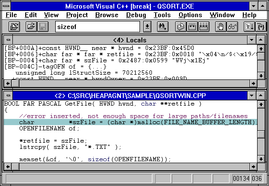Click the binoculars Find Next icon
The image size is (269, 186).
tap(162, 27)
